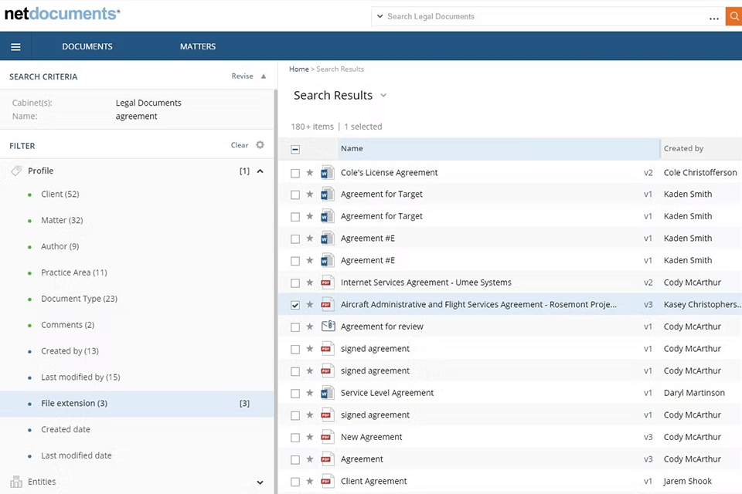Open the Search Results dropdown arrow
Viewport: 742px width, 494px height.
pyautogui.click(x=383, y=96)
